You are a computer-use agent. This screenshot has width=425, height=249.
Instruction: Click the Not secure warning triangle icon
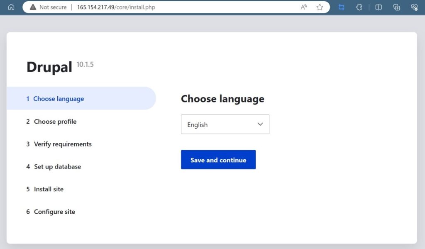point(33,7)
